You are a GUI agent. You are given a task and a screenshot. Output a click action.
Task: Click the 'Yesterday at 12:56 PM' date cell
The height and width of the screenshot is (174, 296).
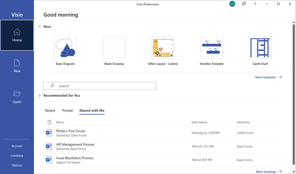coord(206,133)
